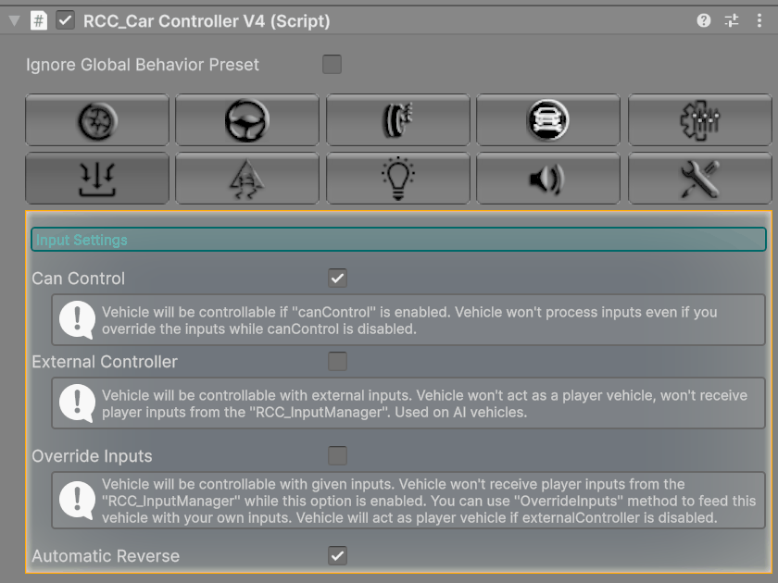
Task: Open the engine Configuration sliders tab
Action: pos(699,120)
